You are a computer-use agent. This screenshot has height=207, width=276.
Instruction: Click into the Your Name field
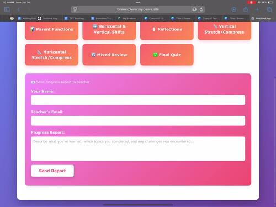click(x=138, y=100)
